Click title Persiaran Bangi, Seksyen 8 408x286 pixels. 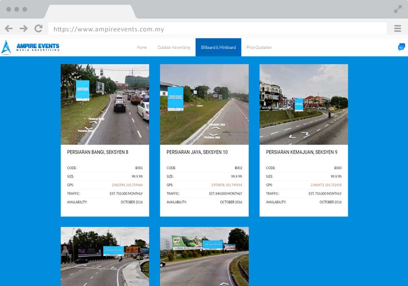(98, 152)
